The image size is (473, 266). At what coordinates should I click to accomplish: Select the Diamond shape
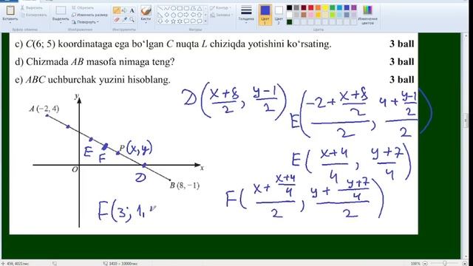pos(167,15)
